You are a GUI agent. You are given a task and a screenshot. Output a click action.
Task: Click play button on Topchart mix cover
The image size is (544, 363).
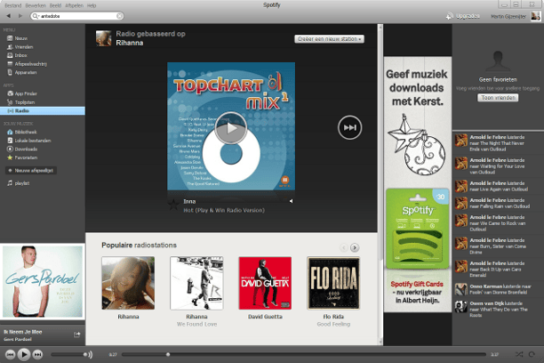(x=231, y=128)
